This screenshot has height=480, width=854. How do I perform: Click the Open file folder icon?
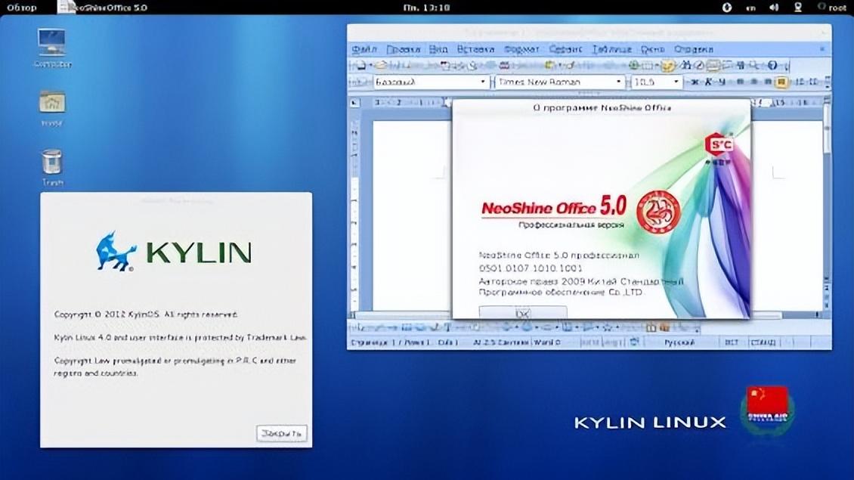[x=381, y=66]
